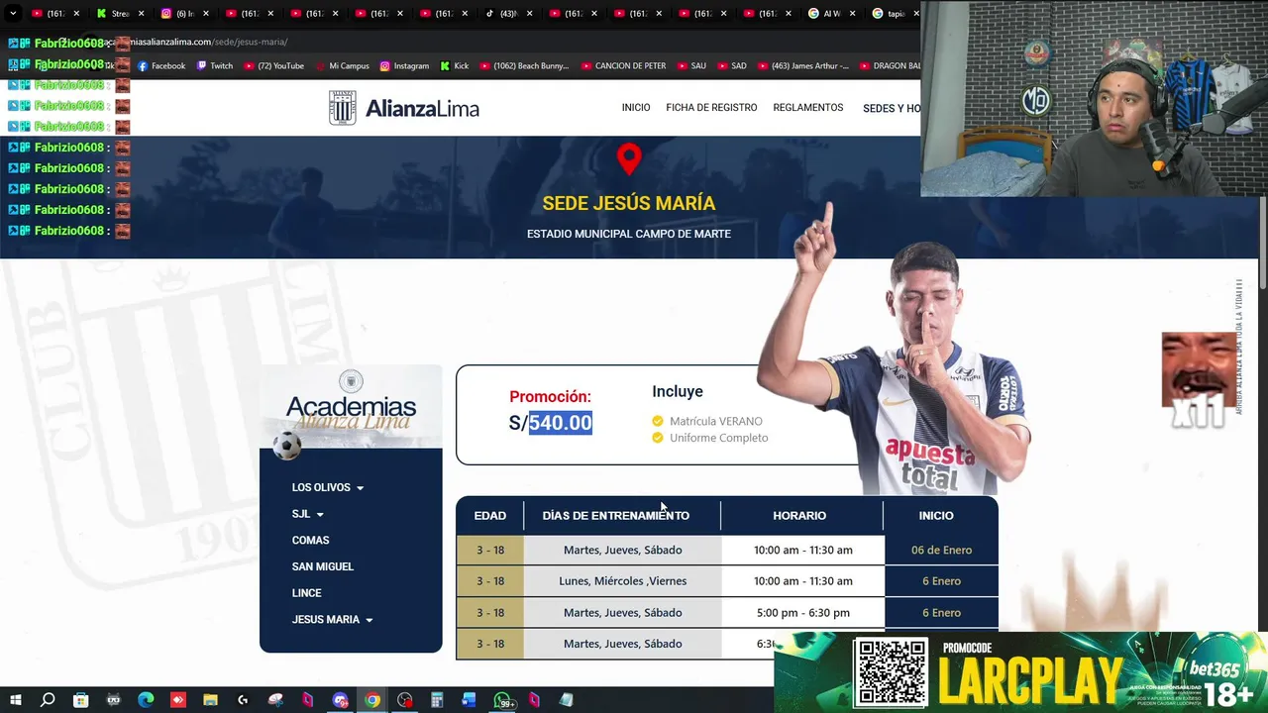Screen dimensions: 1268x713
Task: Click the HORARIO column header
Action: pos(799,515)
